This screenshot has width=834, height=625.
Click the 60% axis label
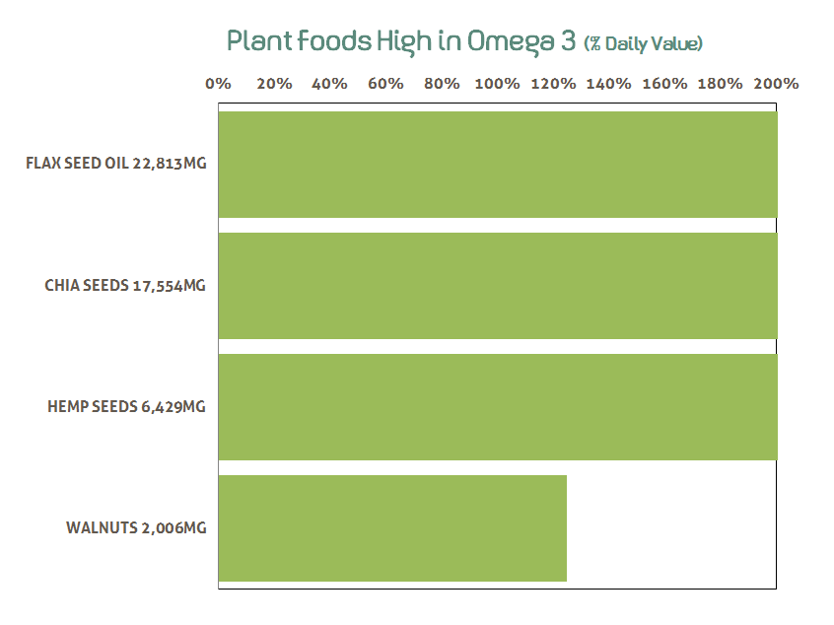(x=385, y=84)
